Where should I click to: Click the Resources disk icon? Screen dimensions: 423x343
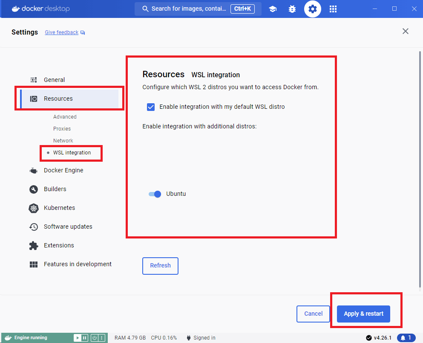pyautogui.click(x=34, y=99)
